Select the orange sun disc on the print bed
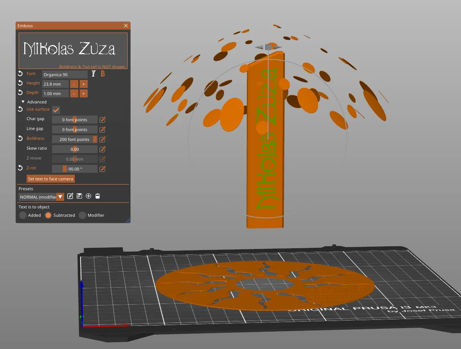461x349 pixels. (x=265, y=286)
